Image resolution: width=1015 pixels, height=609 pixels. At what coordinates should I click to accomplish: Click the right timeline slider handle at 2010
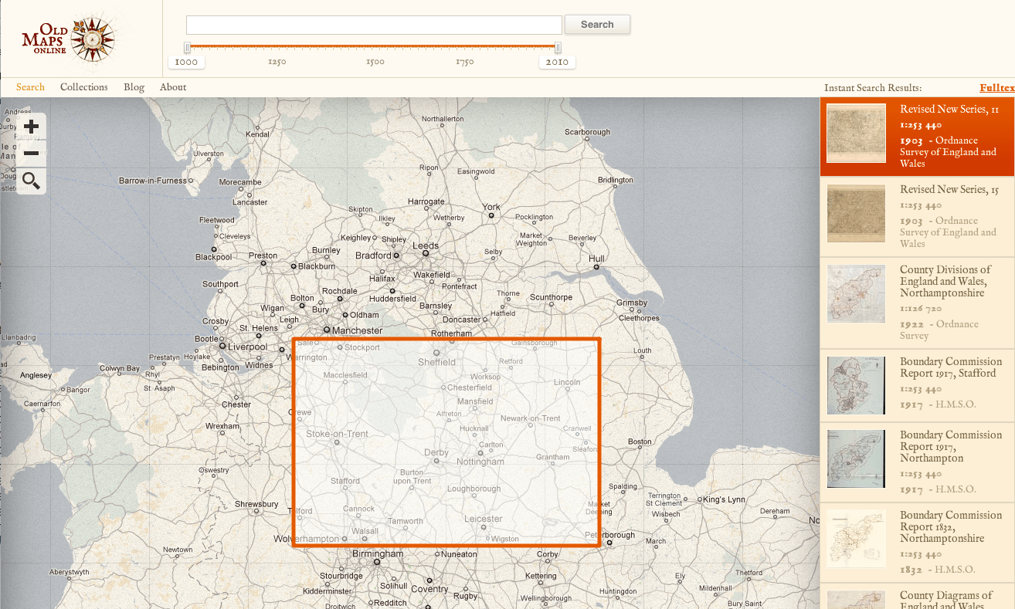tap(558, 48)
